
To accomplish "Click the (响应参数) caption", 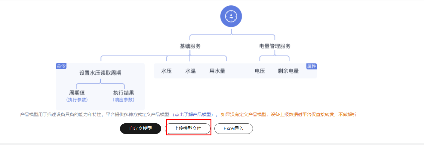I will [124, 100].
